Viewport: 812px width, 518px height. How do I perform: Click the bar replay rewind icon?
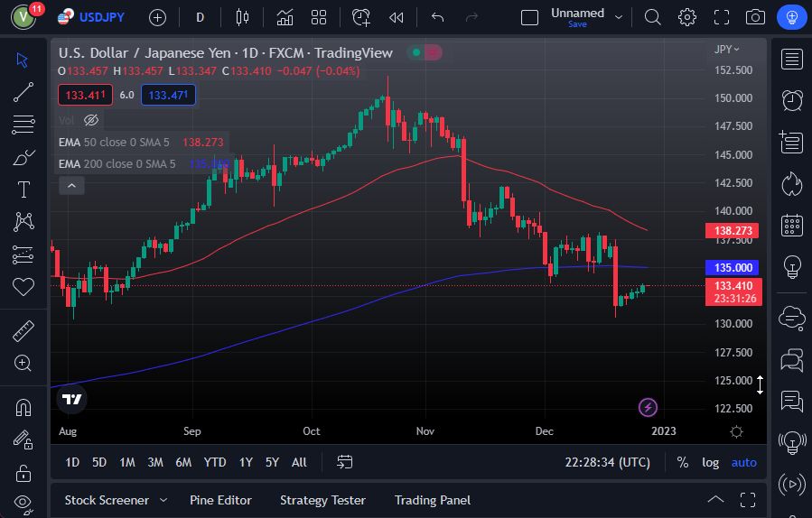(396, 17)
